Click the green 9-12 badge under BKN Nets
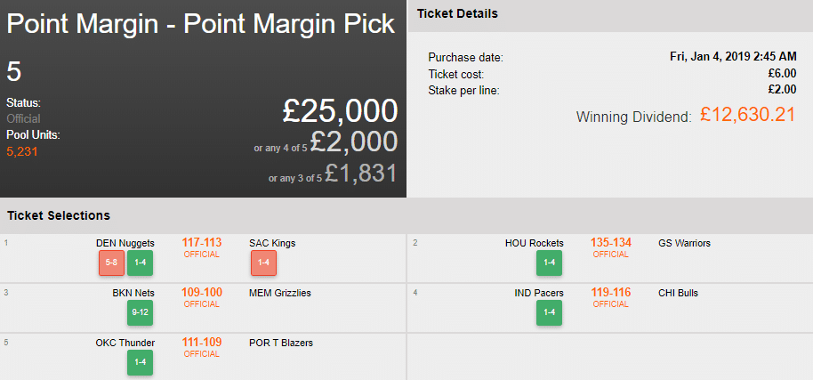This screenshot has height=380, width=813. point(140,313)
